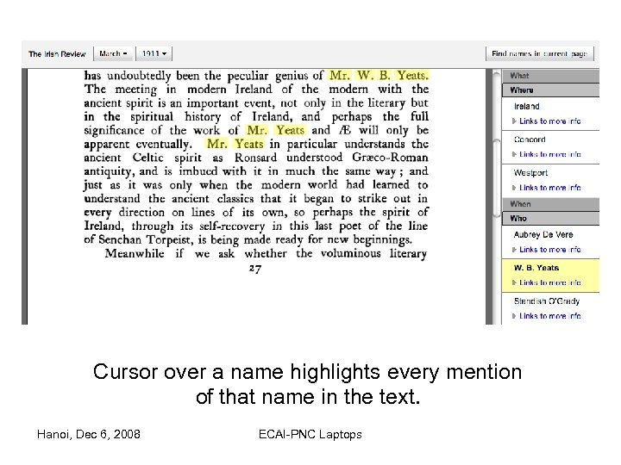Open the 1911 year dropdown
Viewport: 621px width, 465px height.
pos(154,53)
